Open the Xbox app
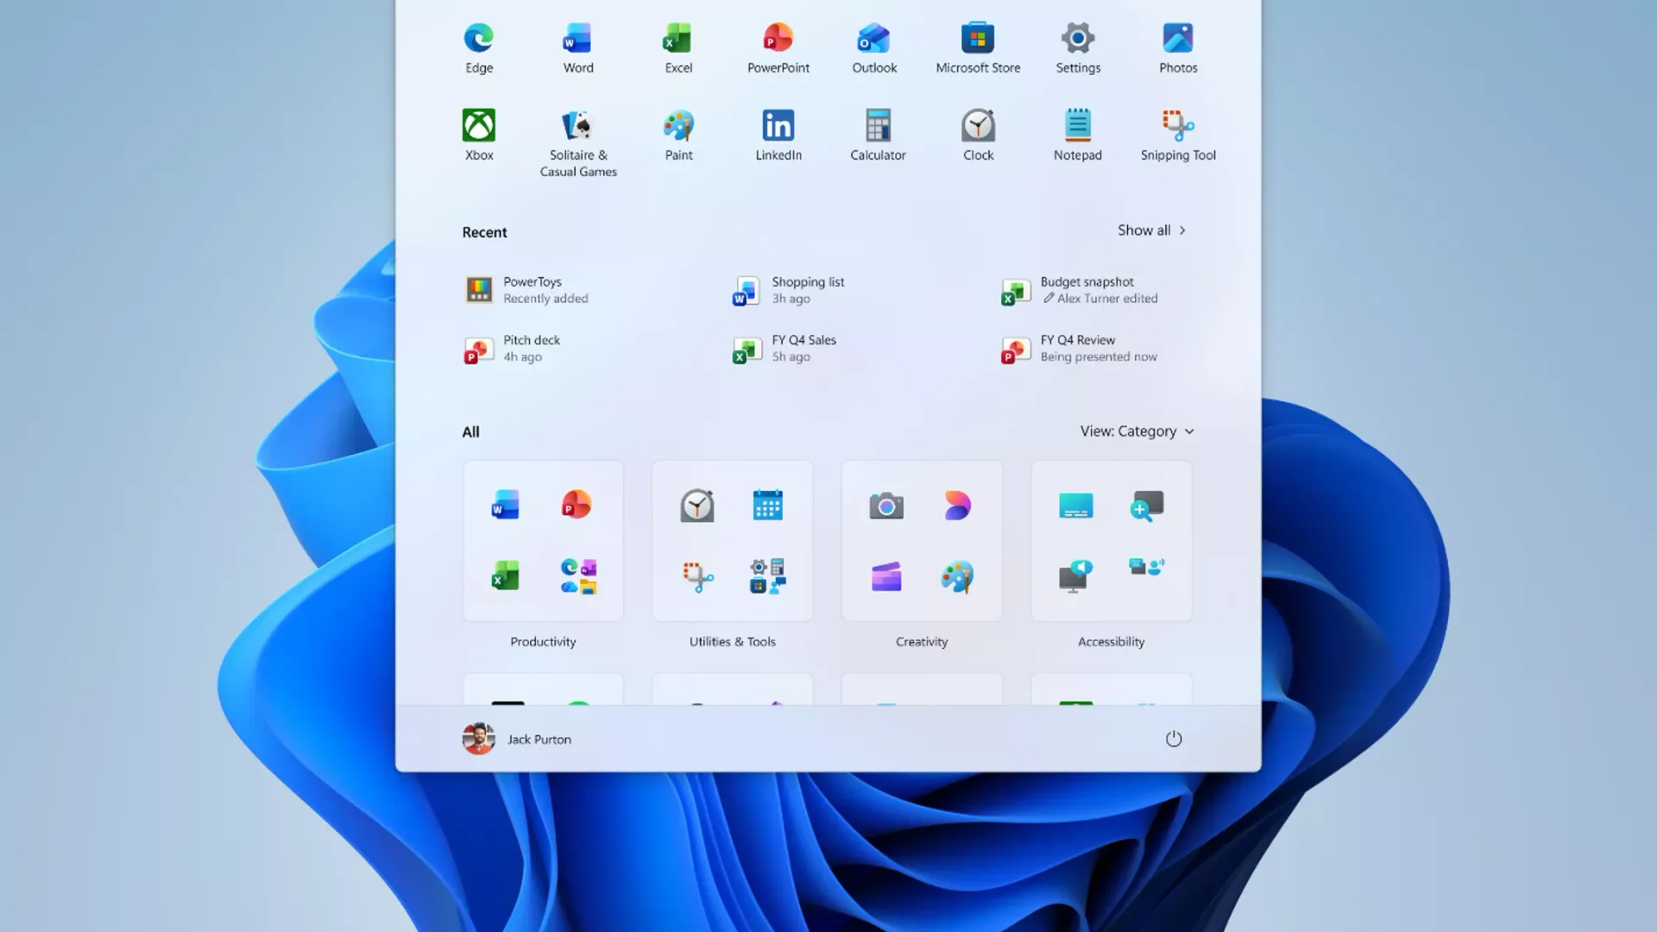This screenshot has width=1657, height=932. pos(479,135)
